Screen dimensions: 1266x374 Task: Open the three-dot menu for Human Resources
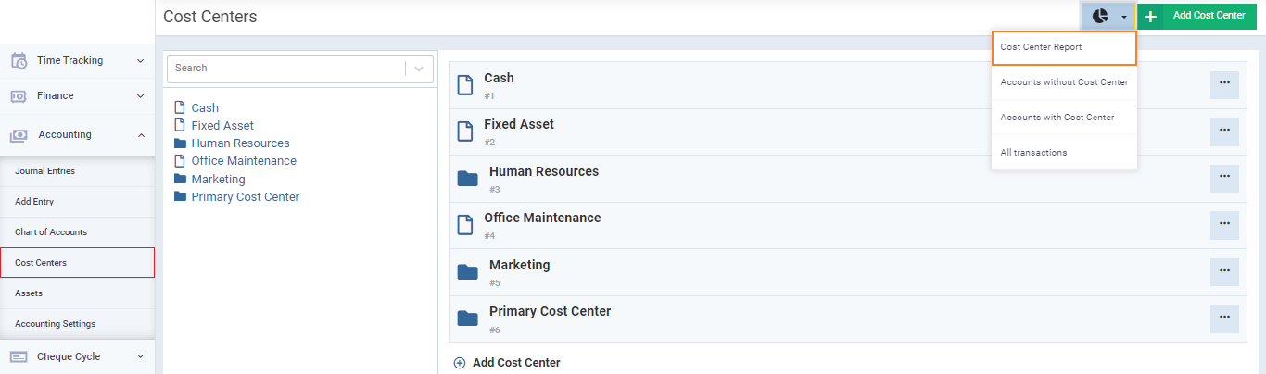(x=1224, y=178)
